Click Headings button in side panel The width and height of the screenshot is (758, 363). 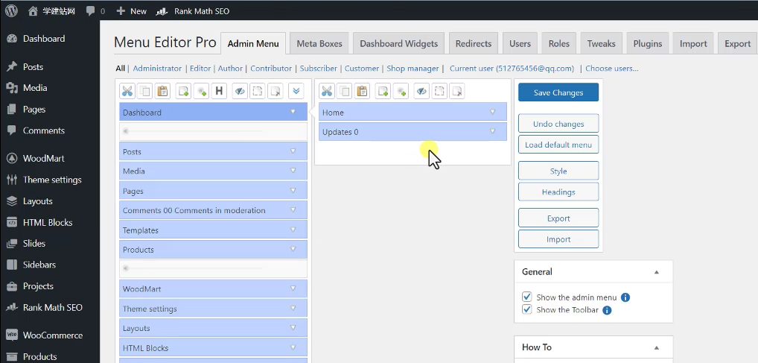tap(558, 192)
